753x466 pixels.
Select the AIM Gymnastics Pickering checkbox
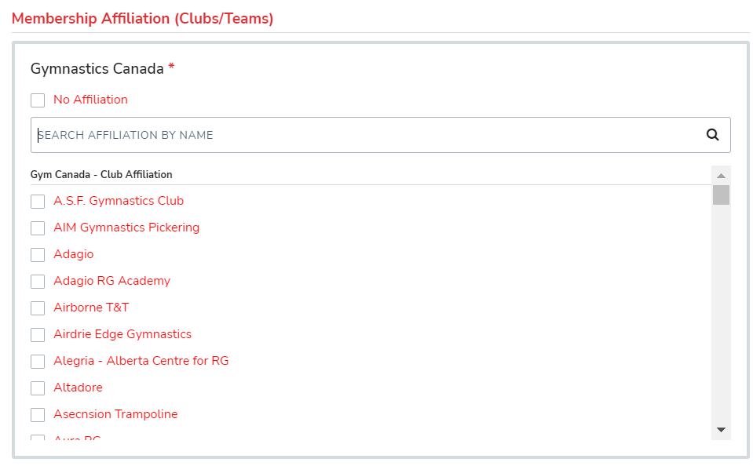click(38, 228)
